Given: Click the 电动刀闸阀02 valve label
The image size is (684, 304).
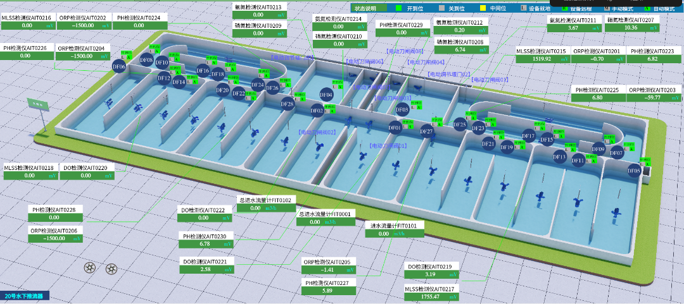Looking at the screenshot, I should tap(317, 132).
